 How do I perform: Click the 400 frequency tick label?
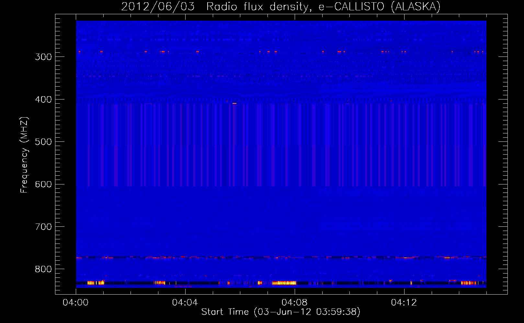click(x=43, y=99)
